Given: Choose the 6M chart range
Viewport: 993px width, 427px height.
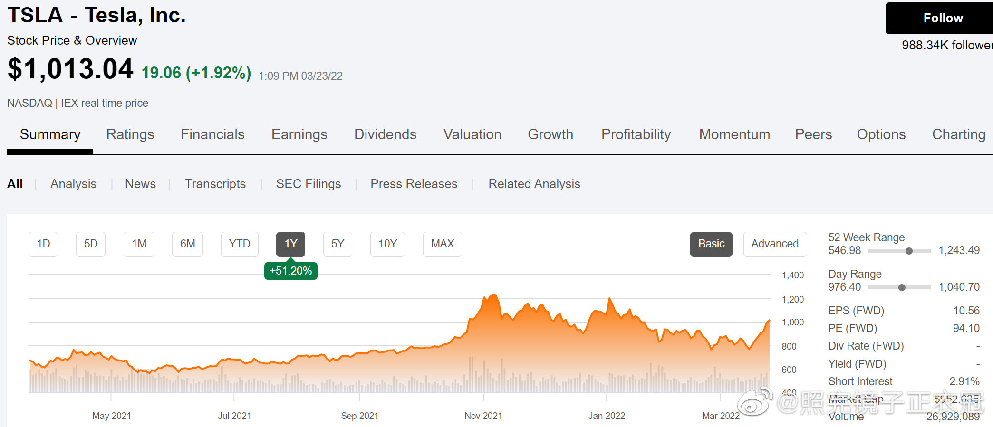Looking at the screenshot, I should [x=188, y=244].
